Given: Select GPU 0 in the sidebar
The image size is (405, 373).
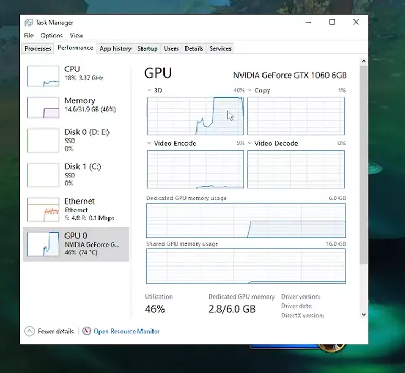Looking at the screenshot, I should click(76, 244).
